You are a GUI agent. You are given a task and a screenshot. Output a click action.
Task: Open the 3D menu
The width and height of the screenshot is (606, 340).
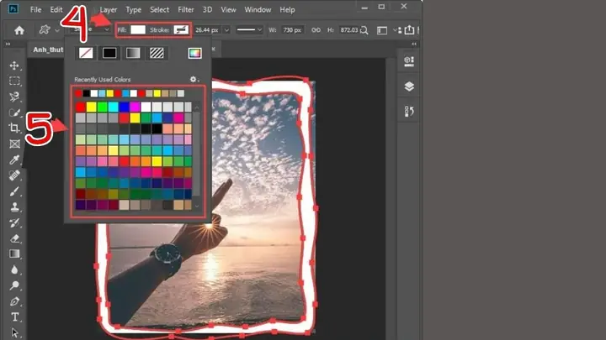click(x=207, y=9)
